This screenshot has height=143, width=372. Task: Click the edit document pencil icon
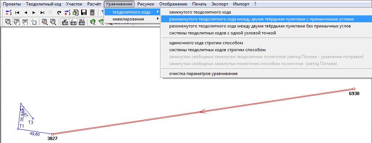(x=76, y=12)
